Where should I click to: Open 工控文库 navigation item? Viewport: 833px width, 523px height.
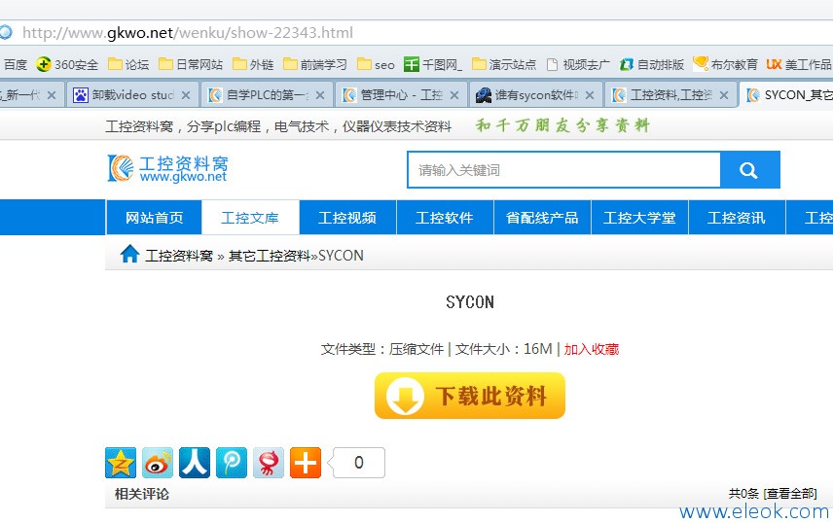pos(250,218)
